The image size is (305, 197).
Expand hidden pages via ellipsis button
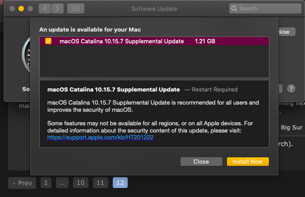coord(62,183)
